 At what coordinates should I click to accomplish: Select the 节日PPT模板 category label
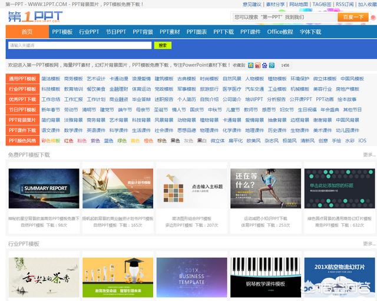(x=22, y=110)
